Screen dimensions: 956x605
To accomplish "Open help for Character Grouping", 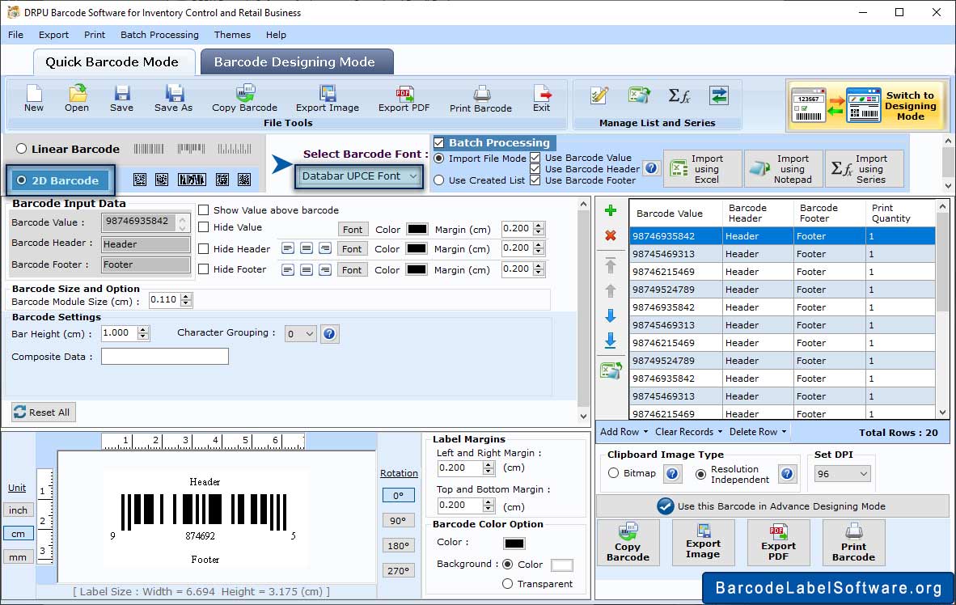I will pos(329,333).
